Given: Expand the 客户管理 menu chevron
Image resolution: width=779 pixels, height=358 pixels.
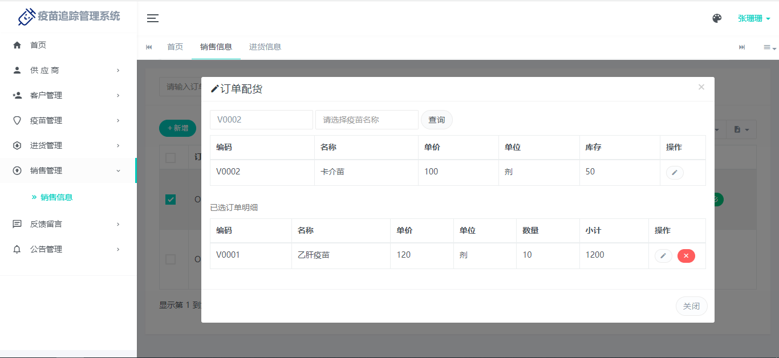Looking at the screenshot, I should [x=118, y=95].
